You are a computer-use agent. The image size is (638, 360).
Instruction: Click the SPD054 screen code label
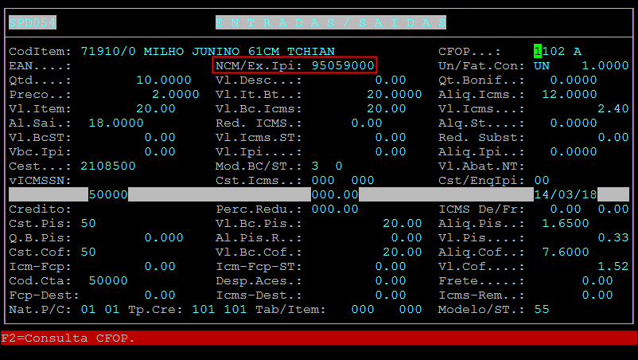coord(33,22)
